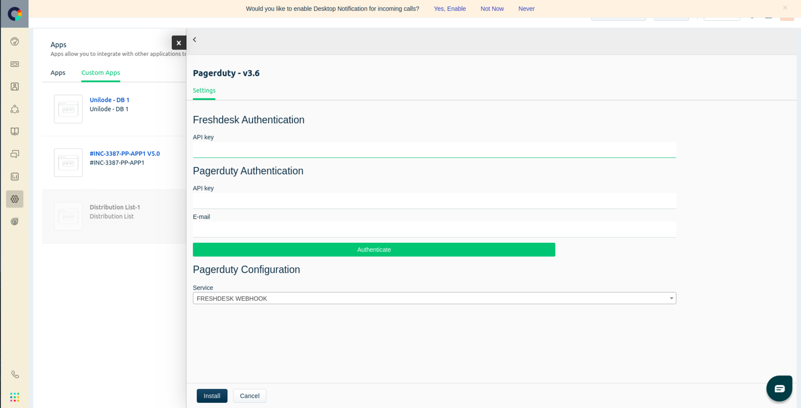Dismiss the desktop notification banner
Viewport: 801px width, 408px height.
[785, 8]
